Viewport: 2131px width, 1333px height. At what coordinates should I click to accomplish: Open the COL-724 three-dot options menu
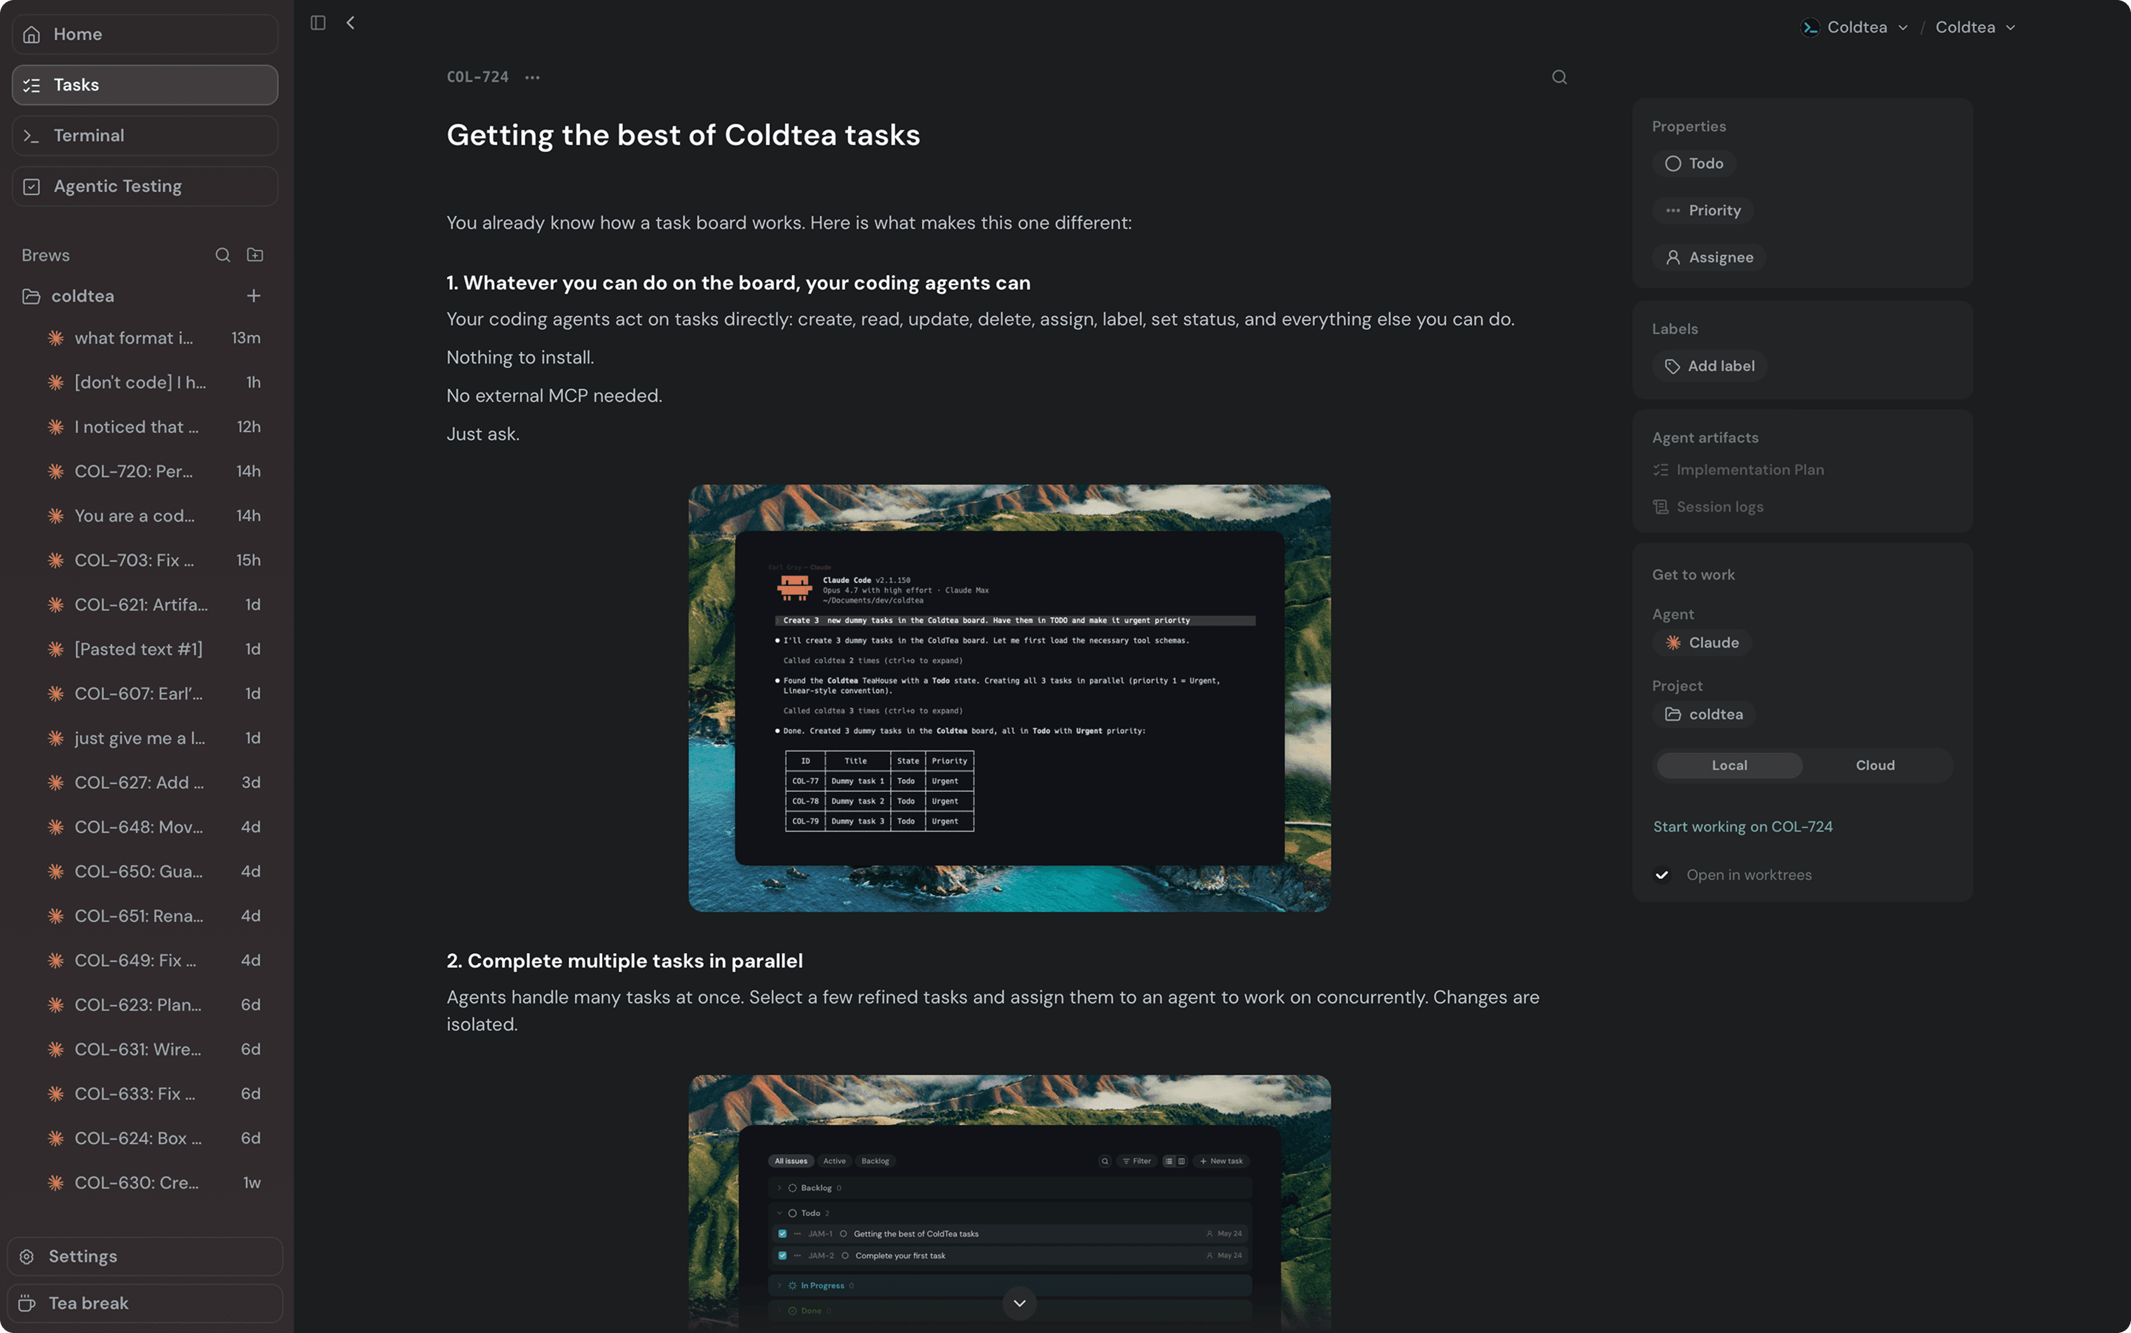tap(533, 78)
